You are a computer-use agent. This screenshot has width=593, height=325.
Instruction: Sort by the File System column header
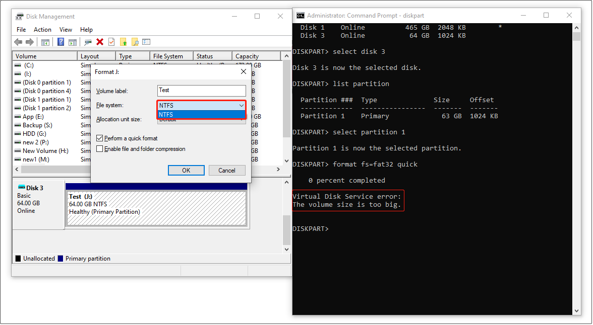point(171,56)
